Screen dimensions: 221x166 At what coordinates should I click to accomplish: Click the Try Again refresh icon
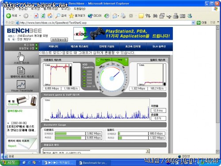[98, 60]
